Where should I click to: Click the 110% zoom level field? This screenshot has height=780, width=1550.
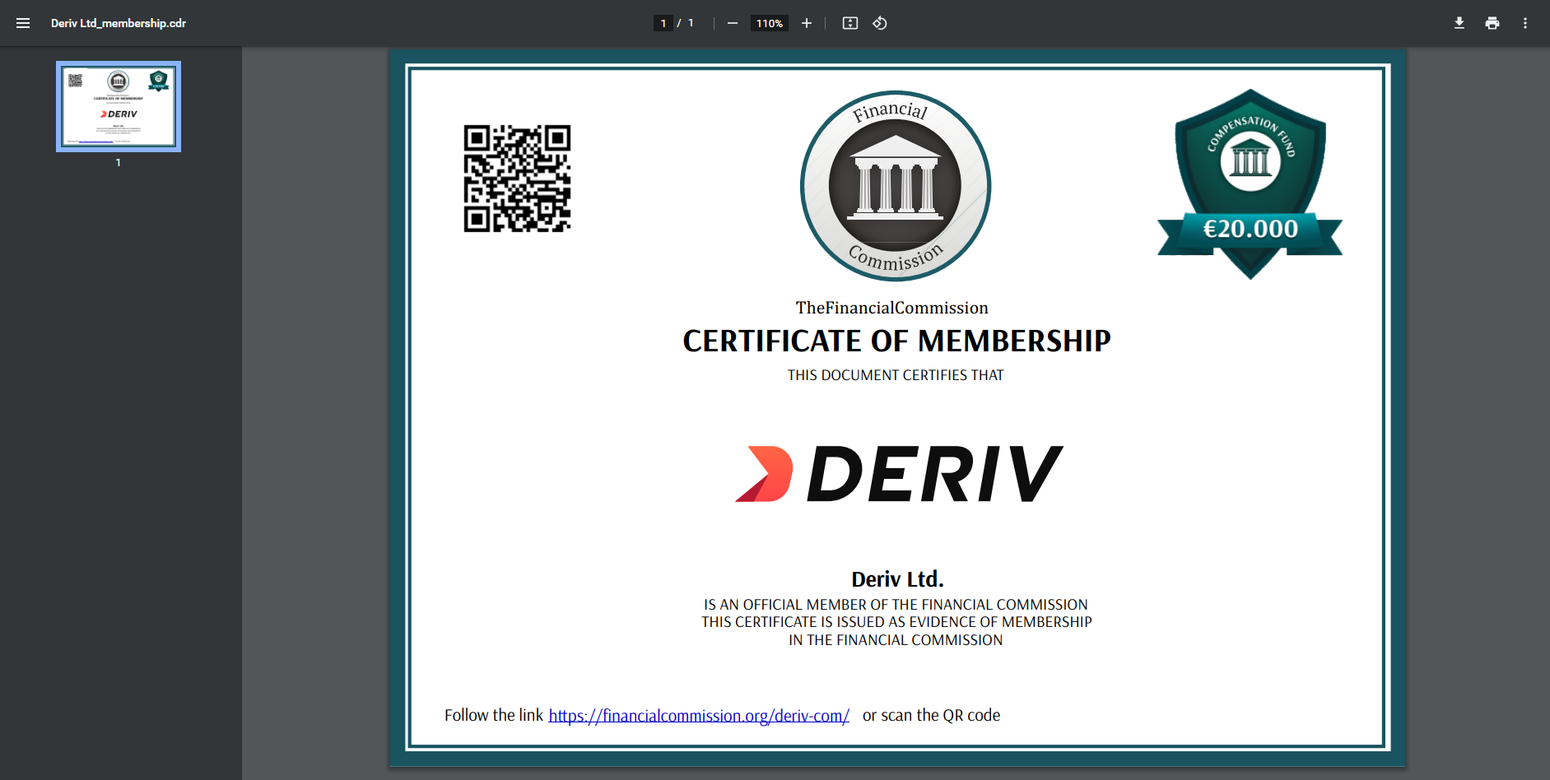[770, 23]
